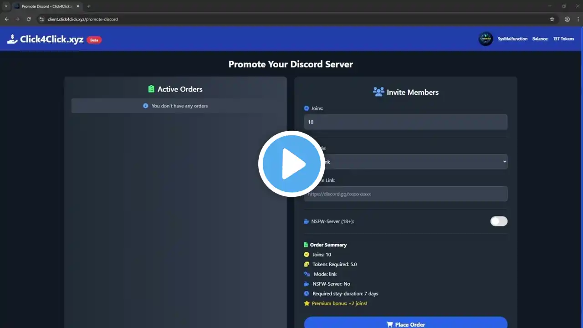Bookmark this page with the star icon
Screen dimensions: 583x328
pyautogui.click(x=552, y=19)
